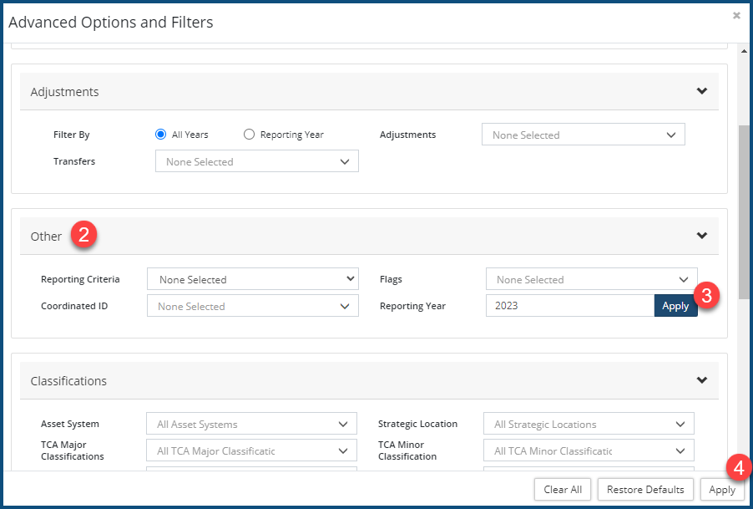Open the TCA Major Classifications dropdown
Viewport: 753px width, 509px height.
point(251,450)
